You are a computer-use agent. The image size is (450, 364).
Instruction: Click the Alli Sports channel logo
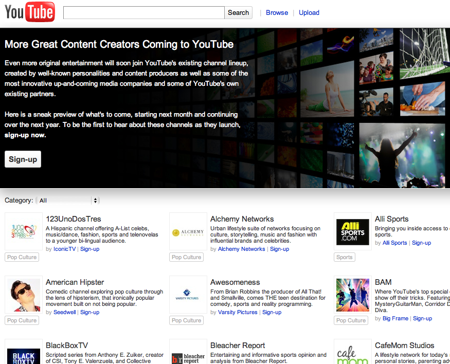pos(352,231)
